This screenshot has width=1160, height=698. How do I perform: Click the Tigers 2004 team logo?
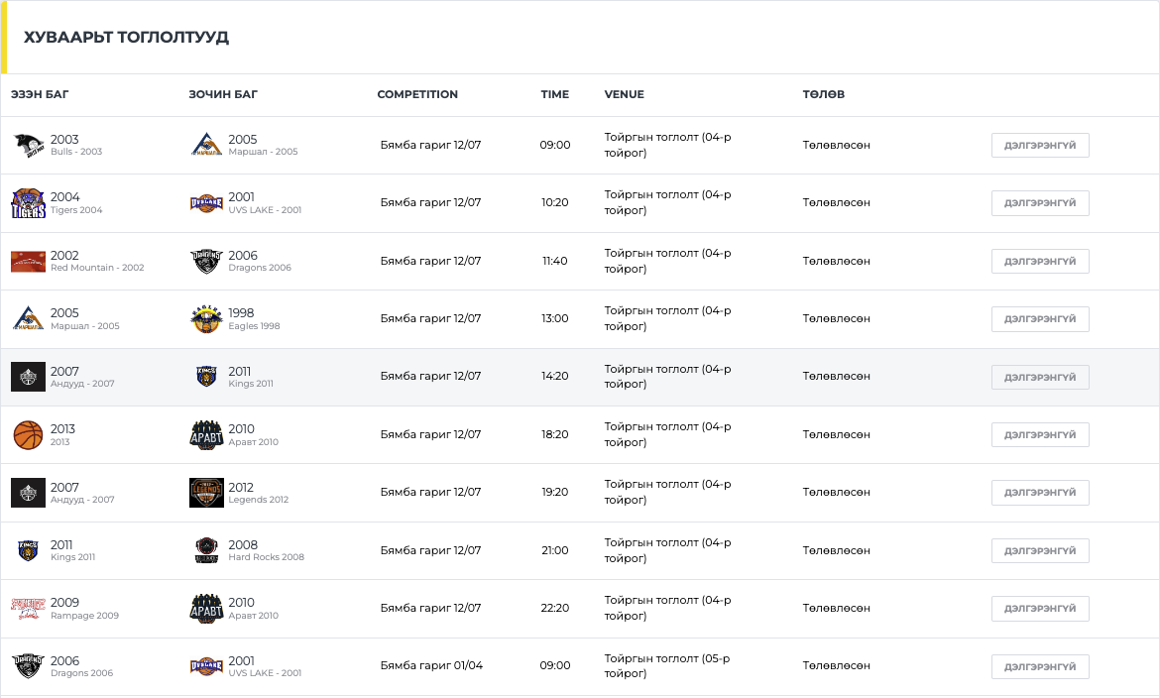(x=29, y=203)
